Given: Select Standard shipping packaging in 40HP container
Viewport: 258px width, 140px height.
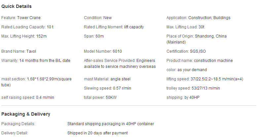Looking at the screenshot, I should 111,124.
